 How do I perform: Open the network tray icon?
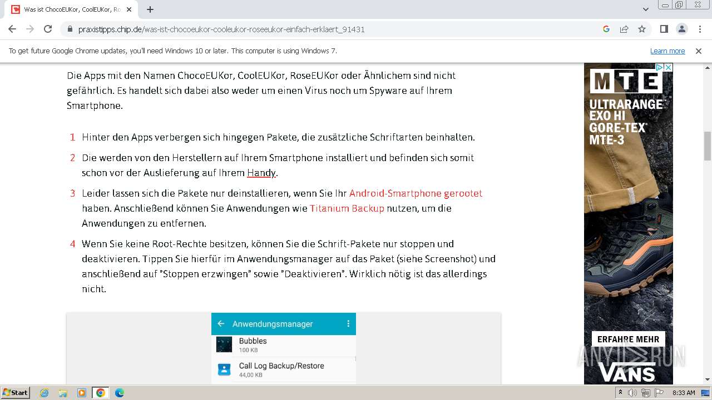click(646, 393)
